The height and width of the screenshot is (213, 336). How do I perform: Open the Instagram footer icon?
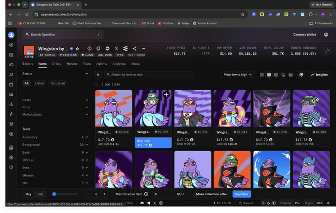(x=161, y=203)
